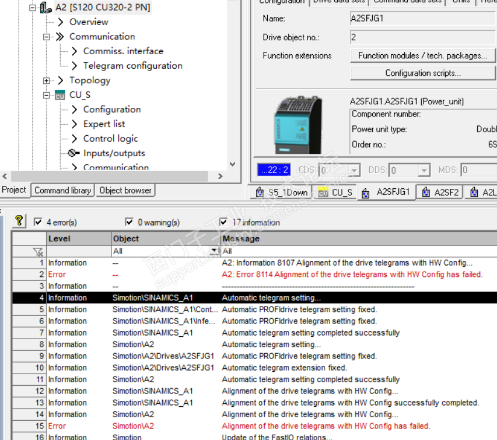Click the clear filter funnel icon
The width and height of the screenshot is (497, 440).
point(38,252)
